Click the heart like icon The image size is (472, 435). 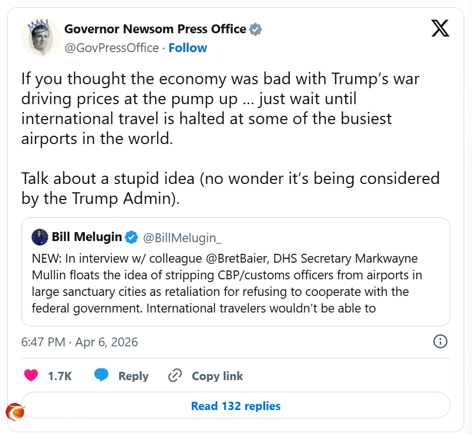(32, 376)
